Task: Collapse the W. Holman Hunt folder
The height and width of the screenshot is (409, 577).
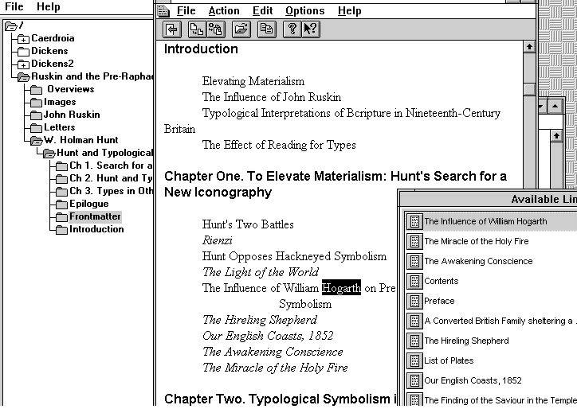Action: (x=36, y=140)
